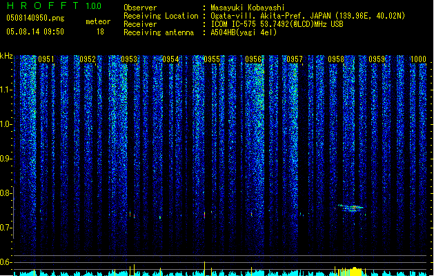Click the 1000 time marker
This screenshot has height=276, width=434.
point(418,59)
